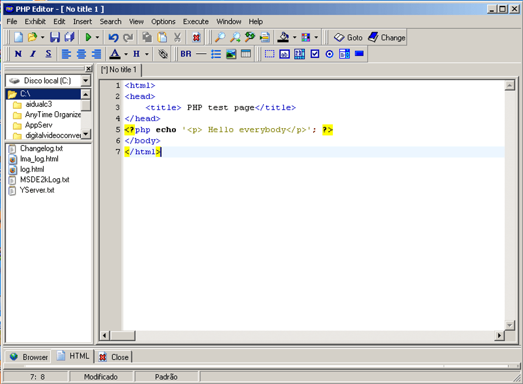
Task: Apply underline with the S icon
Action: (48, 54)
